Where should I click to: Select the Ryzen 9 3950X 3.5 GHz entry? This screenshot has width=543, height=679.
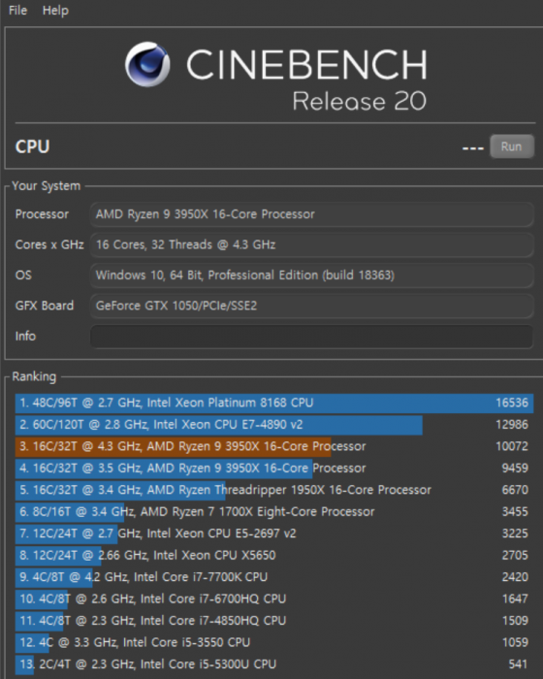(274, 469)
